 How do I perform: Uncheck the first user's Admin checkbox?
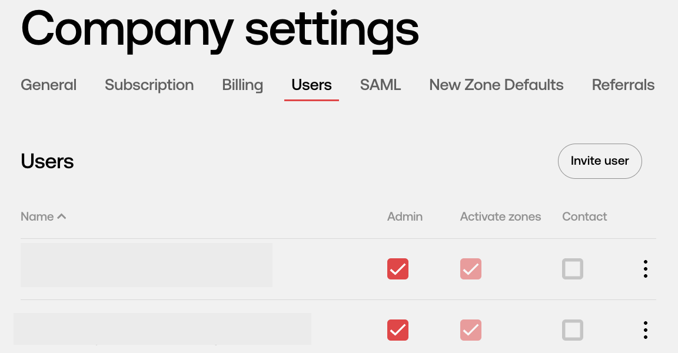tap(398, 269)
